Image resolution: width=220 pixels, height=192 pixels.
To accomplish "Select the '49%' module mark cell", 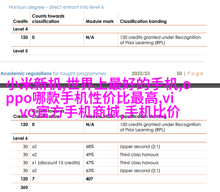I will point(90,155).
